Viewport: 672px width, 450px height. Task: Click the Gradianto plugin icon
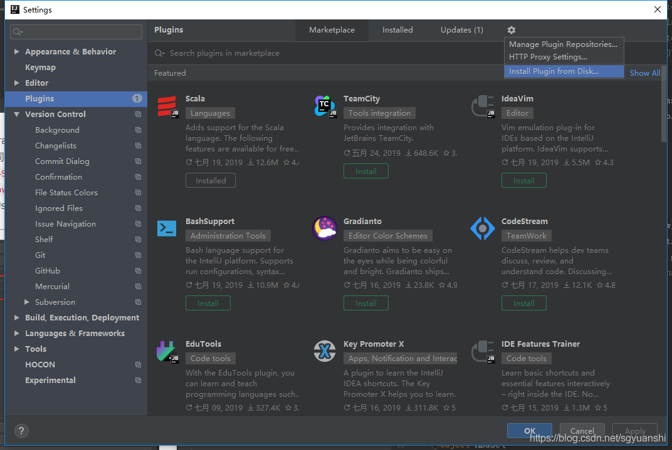click(324, 228)
